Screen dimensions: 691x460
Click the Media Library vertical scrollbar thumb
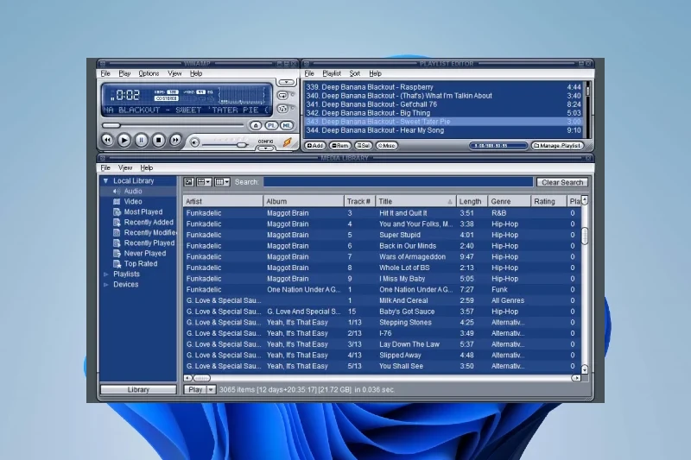tap(585, 236)
